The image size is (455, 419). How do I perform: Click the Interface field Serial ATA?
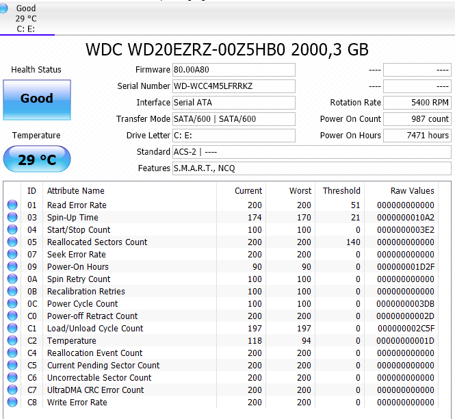[234, 103]
